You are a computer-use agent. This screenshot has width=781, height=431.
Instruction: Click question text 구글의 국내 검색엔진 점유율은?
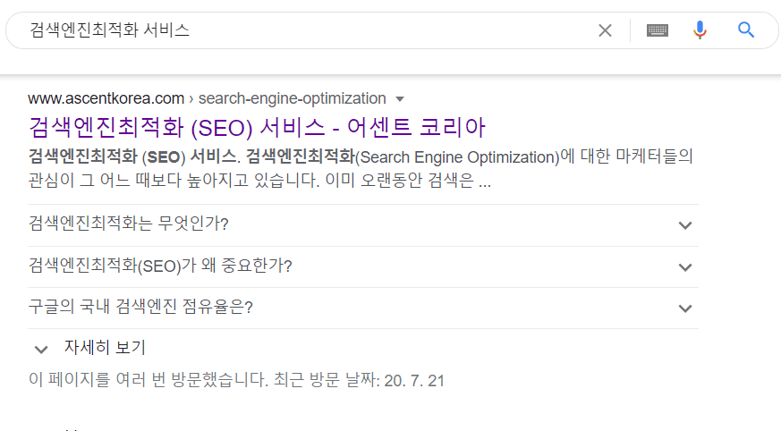(140, 307)
